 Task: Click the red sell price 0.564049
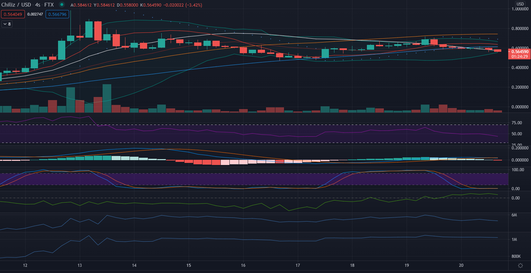tap(13, 14)
